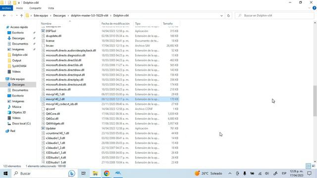Open Descargas under Acceso rápido

pyautogui.click(x=18, y=38)
